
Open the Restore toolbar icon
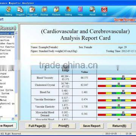[x=56, y=11]
